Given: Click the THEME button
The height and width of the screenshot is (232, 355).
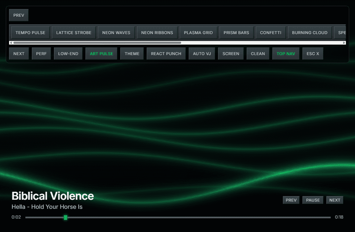Looking at the screenshot, I should [132, 54].
